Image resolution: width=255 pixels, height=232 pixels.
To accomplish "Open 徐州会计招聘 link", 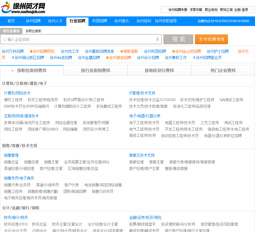I will 148,58.
